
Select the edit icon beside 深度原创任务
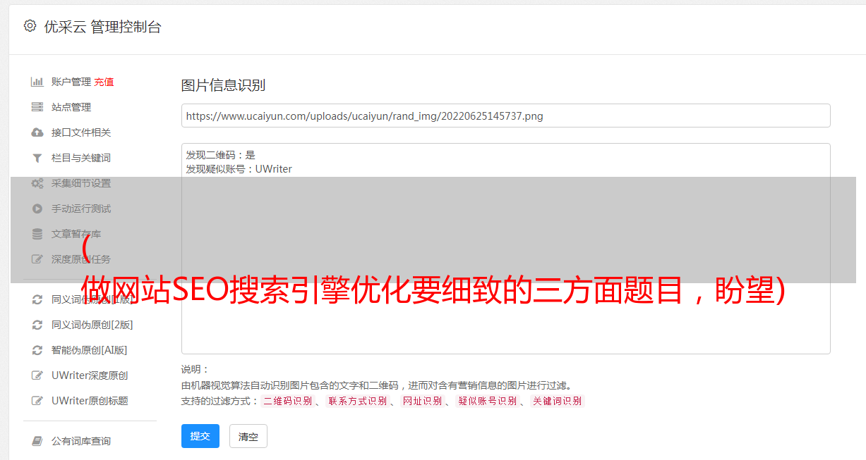click(37, 259)
